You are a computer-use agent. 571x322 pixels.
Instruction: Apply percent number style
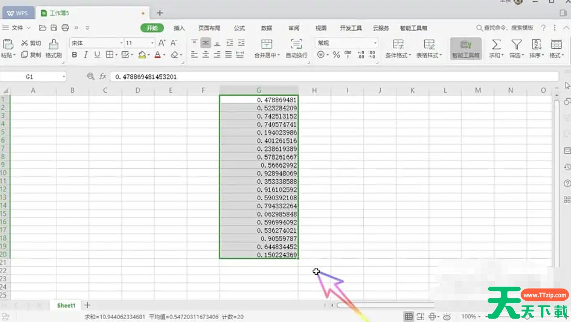coord(335,54)
